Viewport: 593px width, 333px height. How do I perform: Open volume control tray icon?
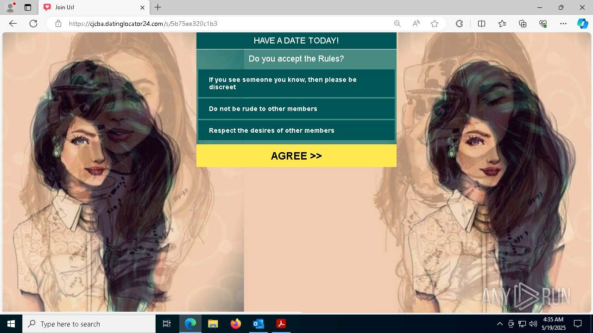point(533,324)
